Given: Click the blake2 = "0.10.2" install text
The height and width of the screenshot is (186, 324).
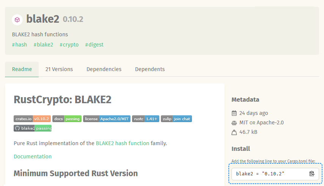Looking at the screenshot, I should (260, 174).
